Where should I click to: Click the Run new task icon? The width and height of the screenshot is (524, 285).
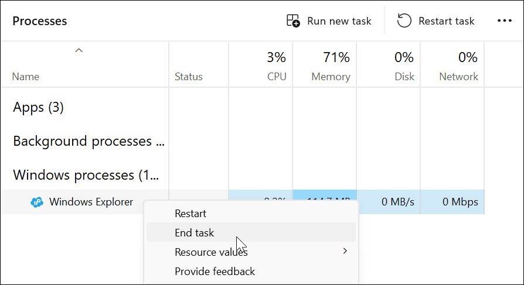293,21
